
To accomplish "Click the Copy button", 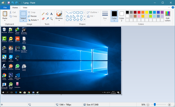I will pos(13,16).
